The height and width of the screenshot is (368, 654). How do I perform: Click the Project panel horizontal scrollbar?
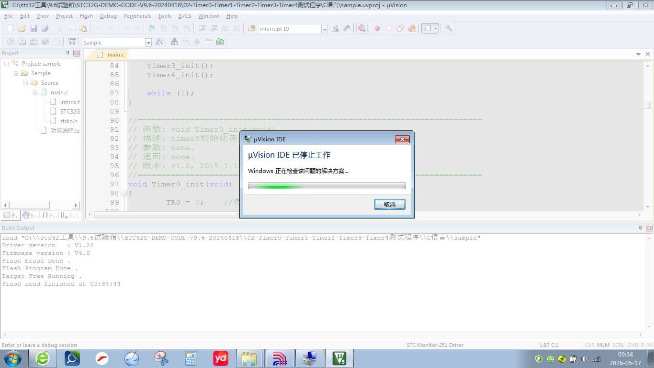pos(41,205)
